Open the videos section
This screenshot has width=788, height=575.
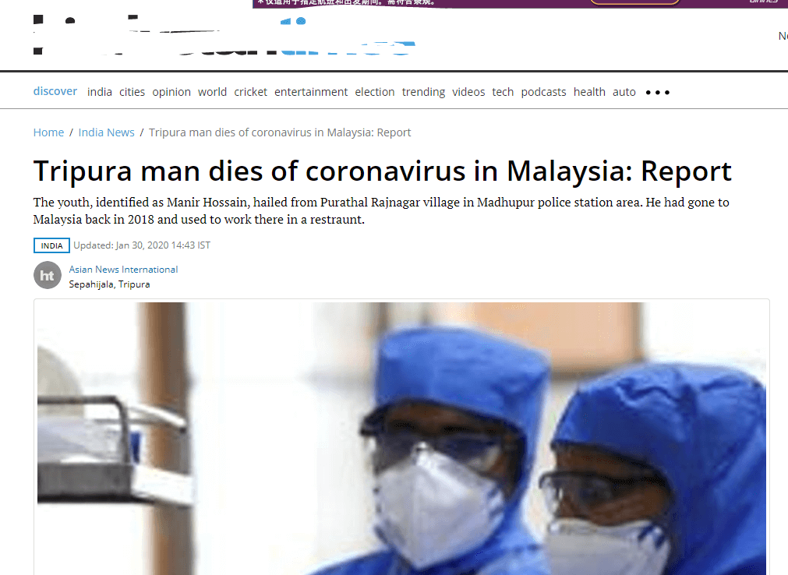click(468, 92)
